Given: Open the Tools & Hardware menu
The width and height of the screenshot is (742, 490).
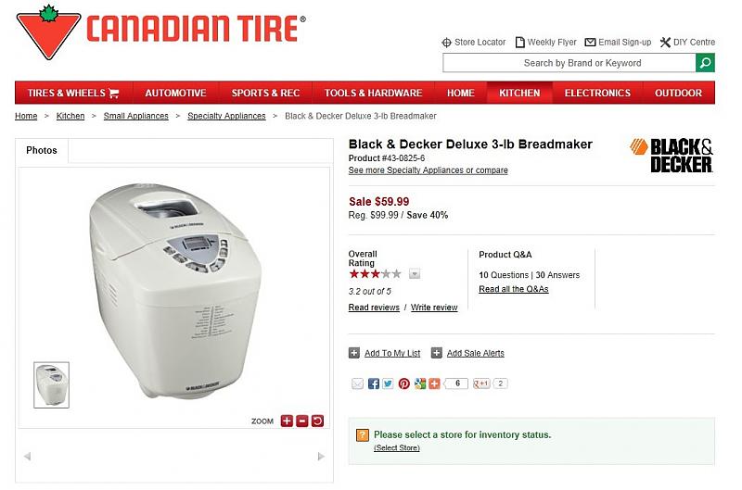Looking at the screenshot, I should (373, 93).
